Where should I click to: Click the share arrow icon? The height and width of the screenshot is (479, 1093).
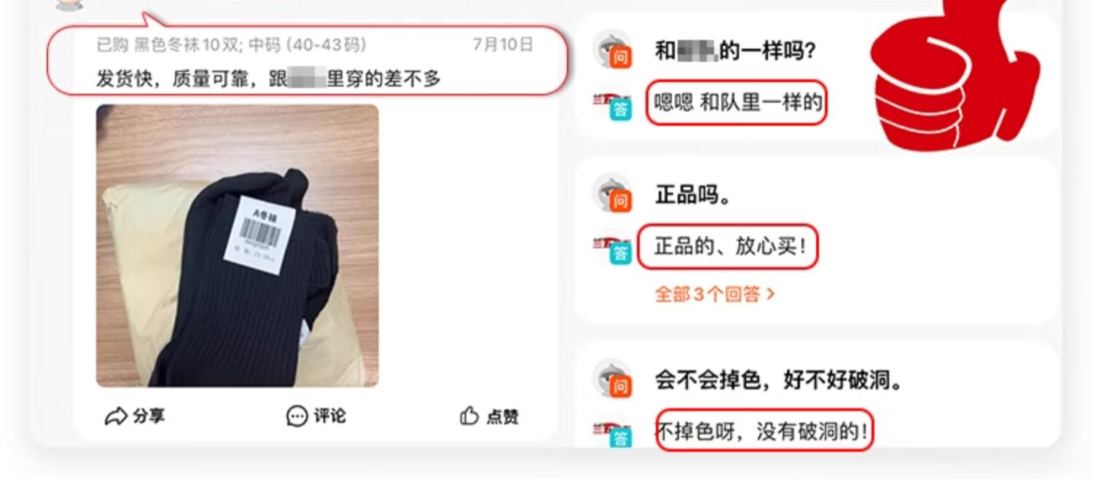tap(116, 416)
